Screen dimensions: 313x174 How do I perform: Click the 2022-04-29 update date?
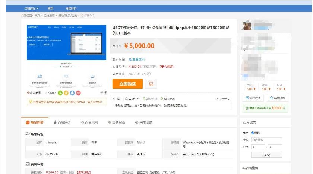pos(137,74)
